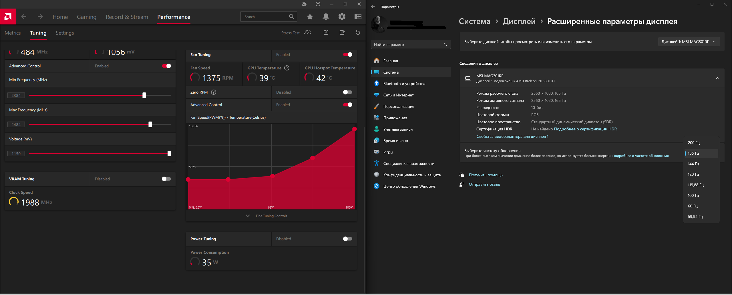Go back in AMD Software navigation
Screen dimensions: 732x295
(24, 17)
